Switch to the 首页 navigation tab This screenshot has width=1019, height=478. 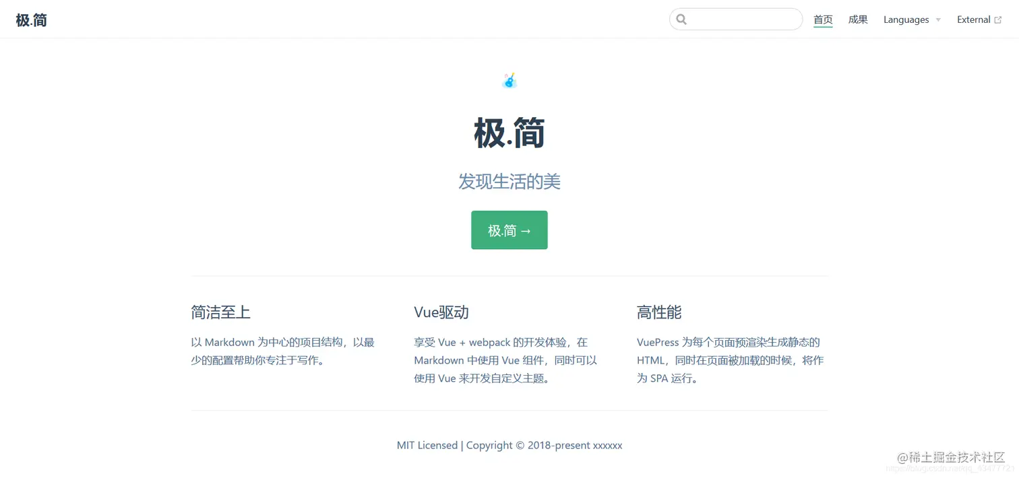(x=822, y=20)
